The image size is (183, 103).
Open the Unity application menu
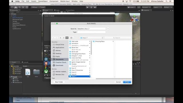click(x=17, y=1)
